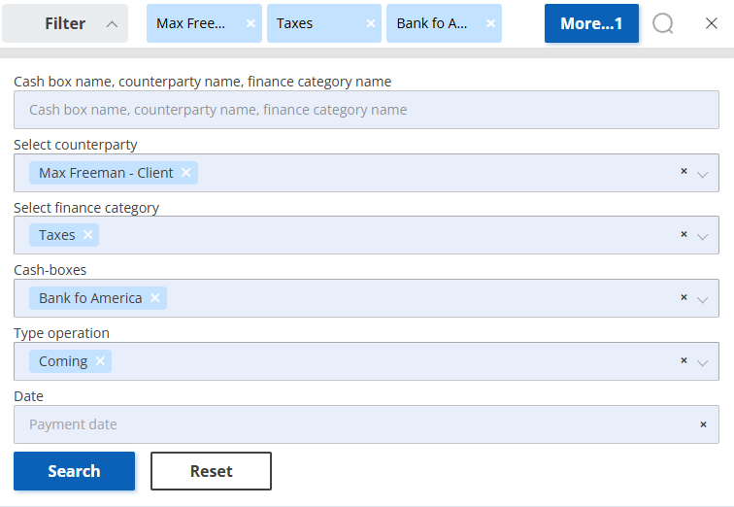Clear all selections in Select counterparty field
Viewport: 734px width, 507px height.
[684, 171]
